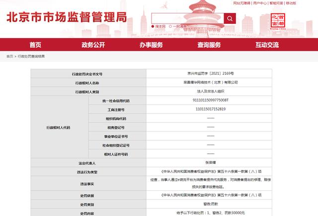
Task: Open the 移动版 link
Action: (291, 3)
